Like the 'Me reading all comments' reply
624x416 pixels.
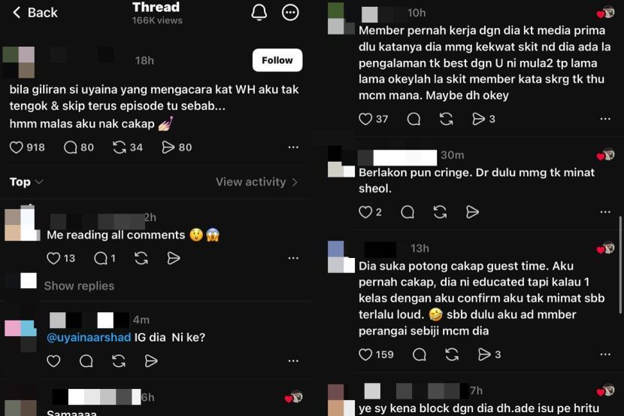click(53, 258)
